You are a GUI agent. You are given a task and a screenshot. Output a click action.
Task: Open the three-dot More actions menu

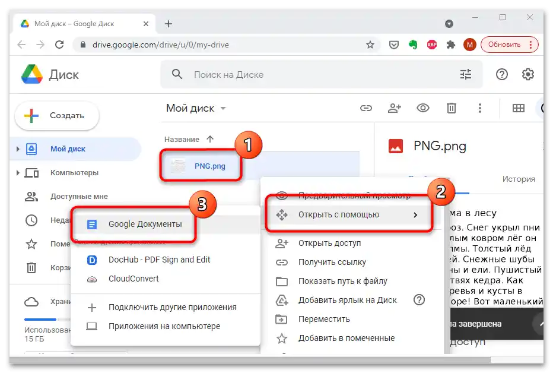pos(479,108)
